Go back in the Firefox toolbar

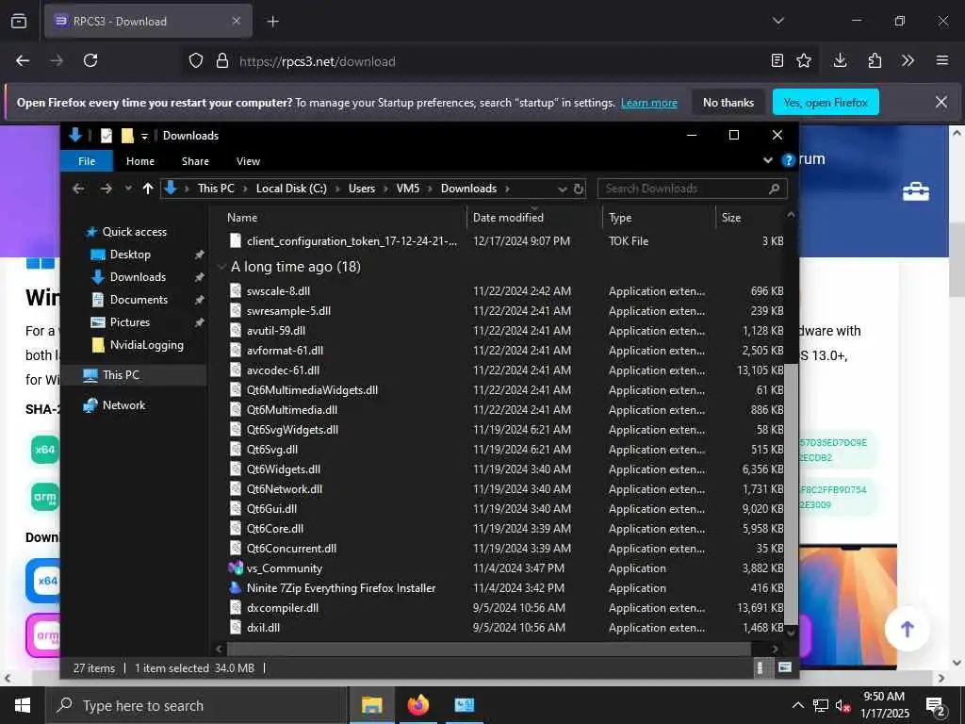[23, 60]
